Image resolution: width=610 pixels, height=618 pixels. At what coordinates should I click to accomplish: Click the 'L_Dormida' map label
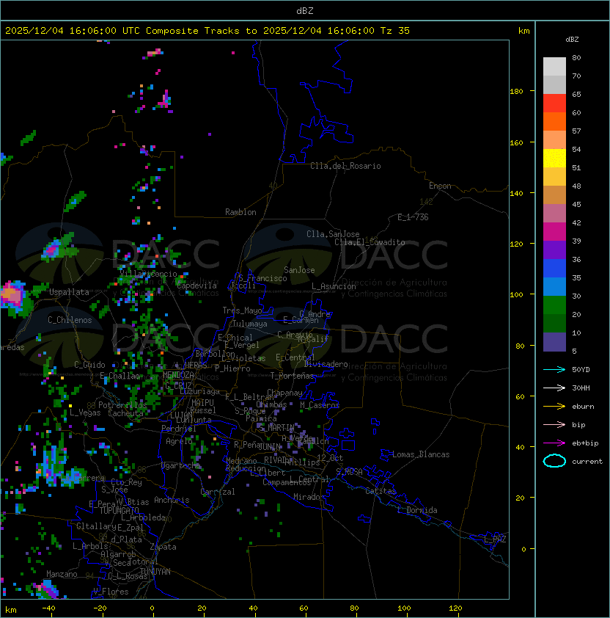(x=417, y=510)
